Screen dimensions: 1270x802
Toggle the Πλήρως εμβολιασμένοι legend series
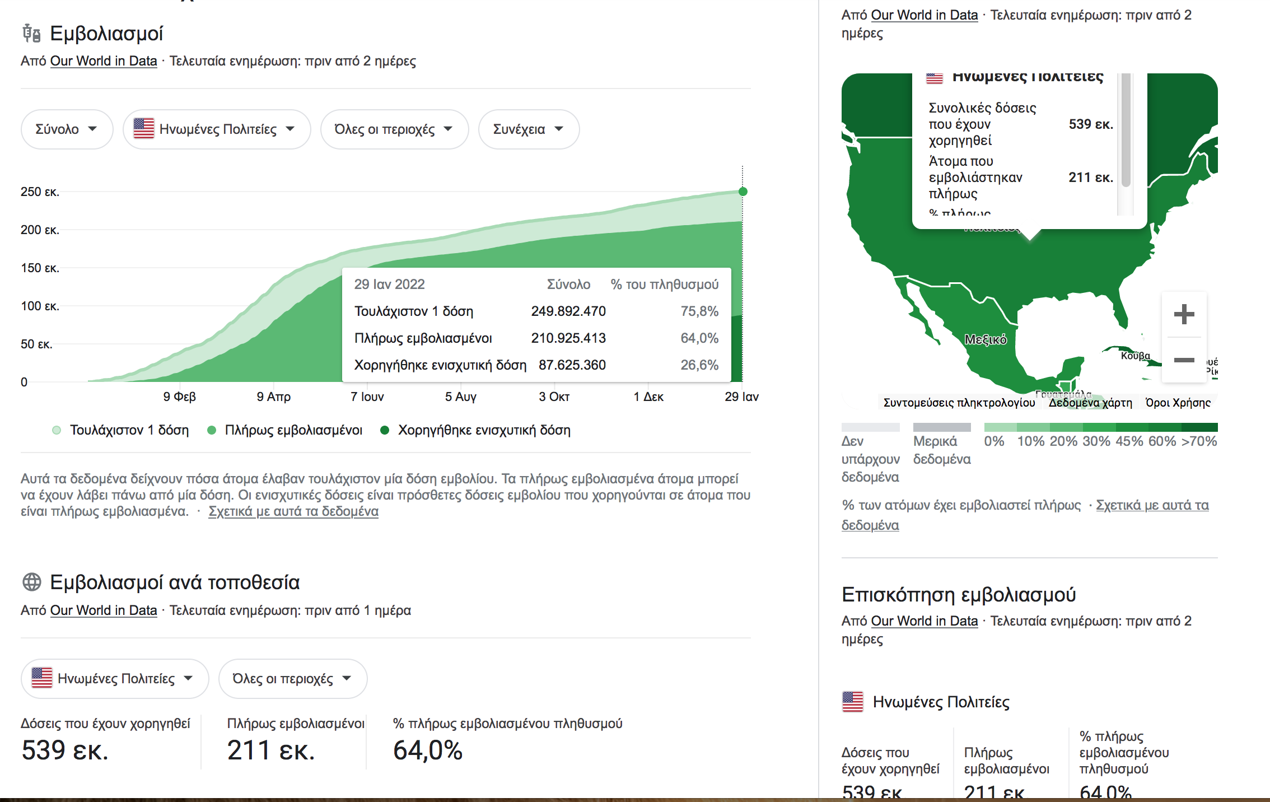[285, 430]
